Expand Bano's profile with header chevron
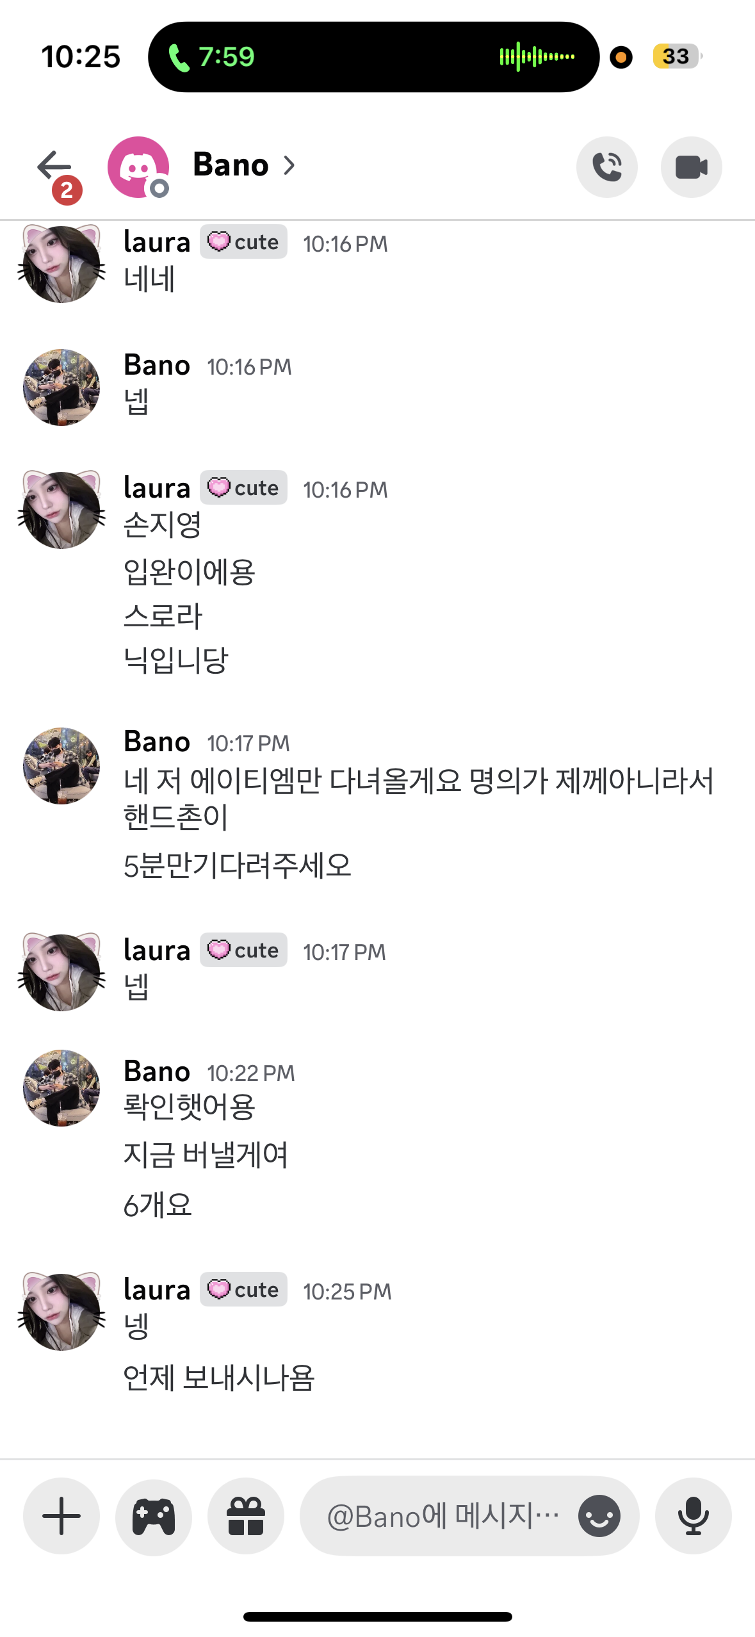755x1637 pixels. coord(289,166)
